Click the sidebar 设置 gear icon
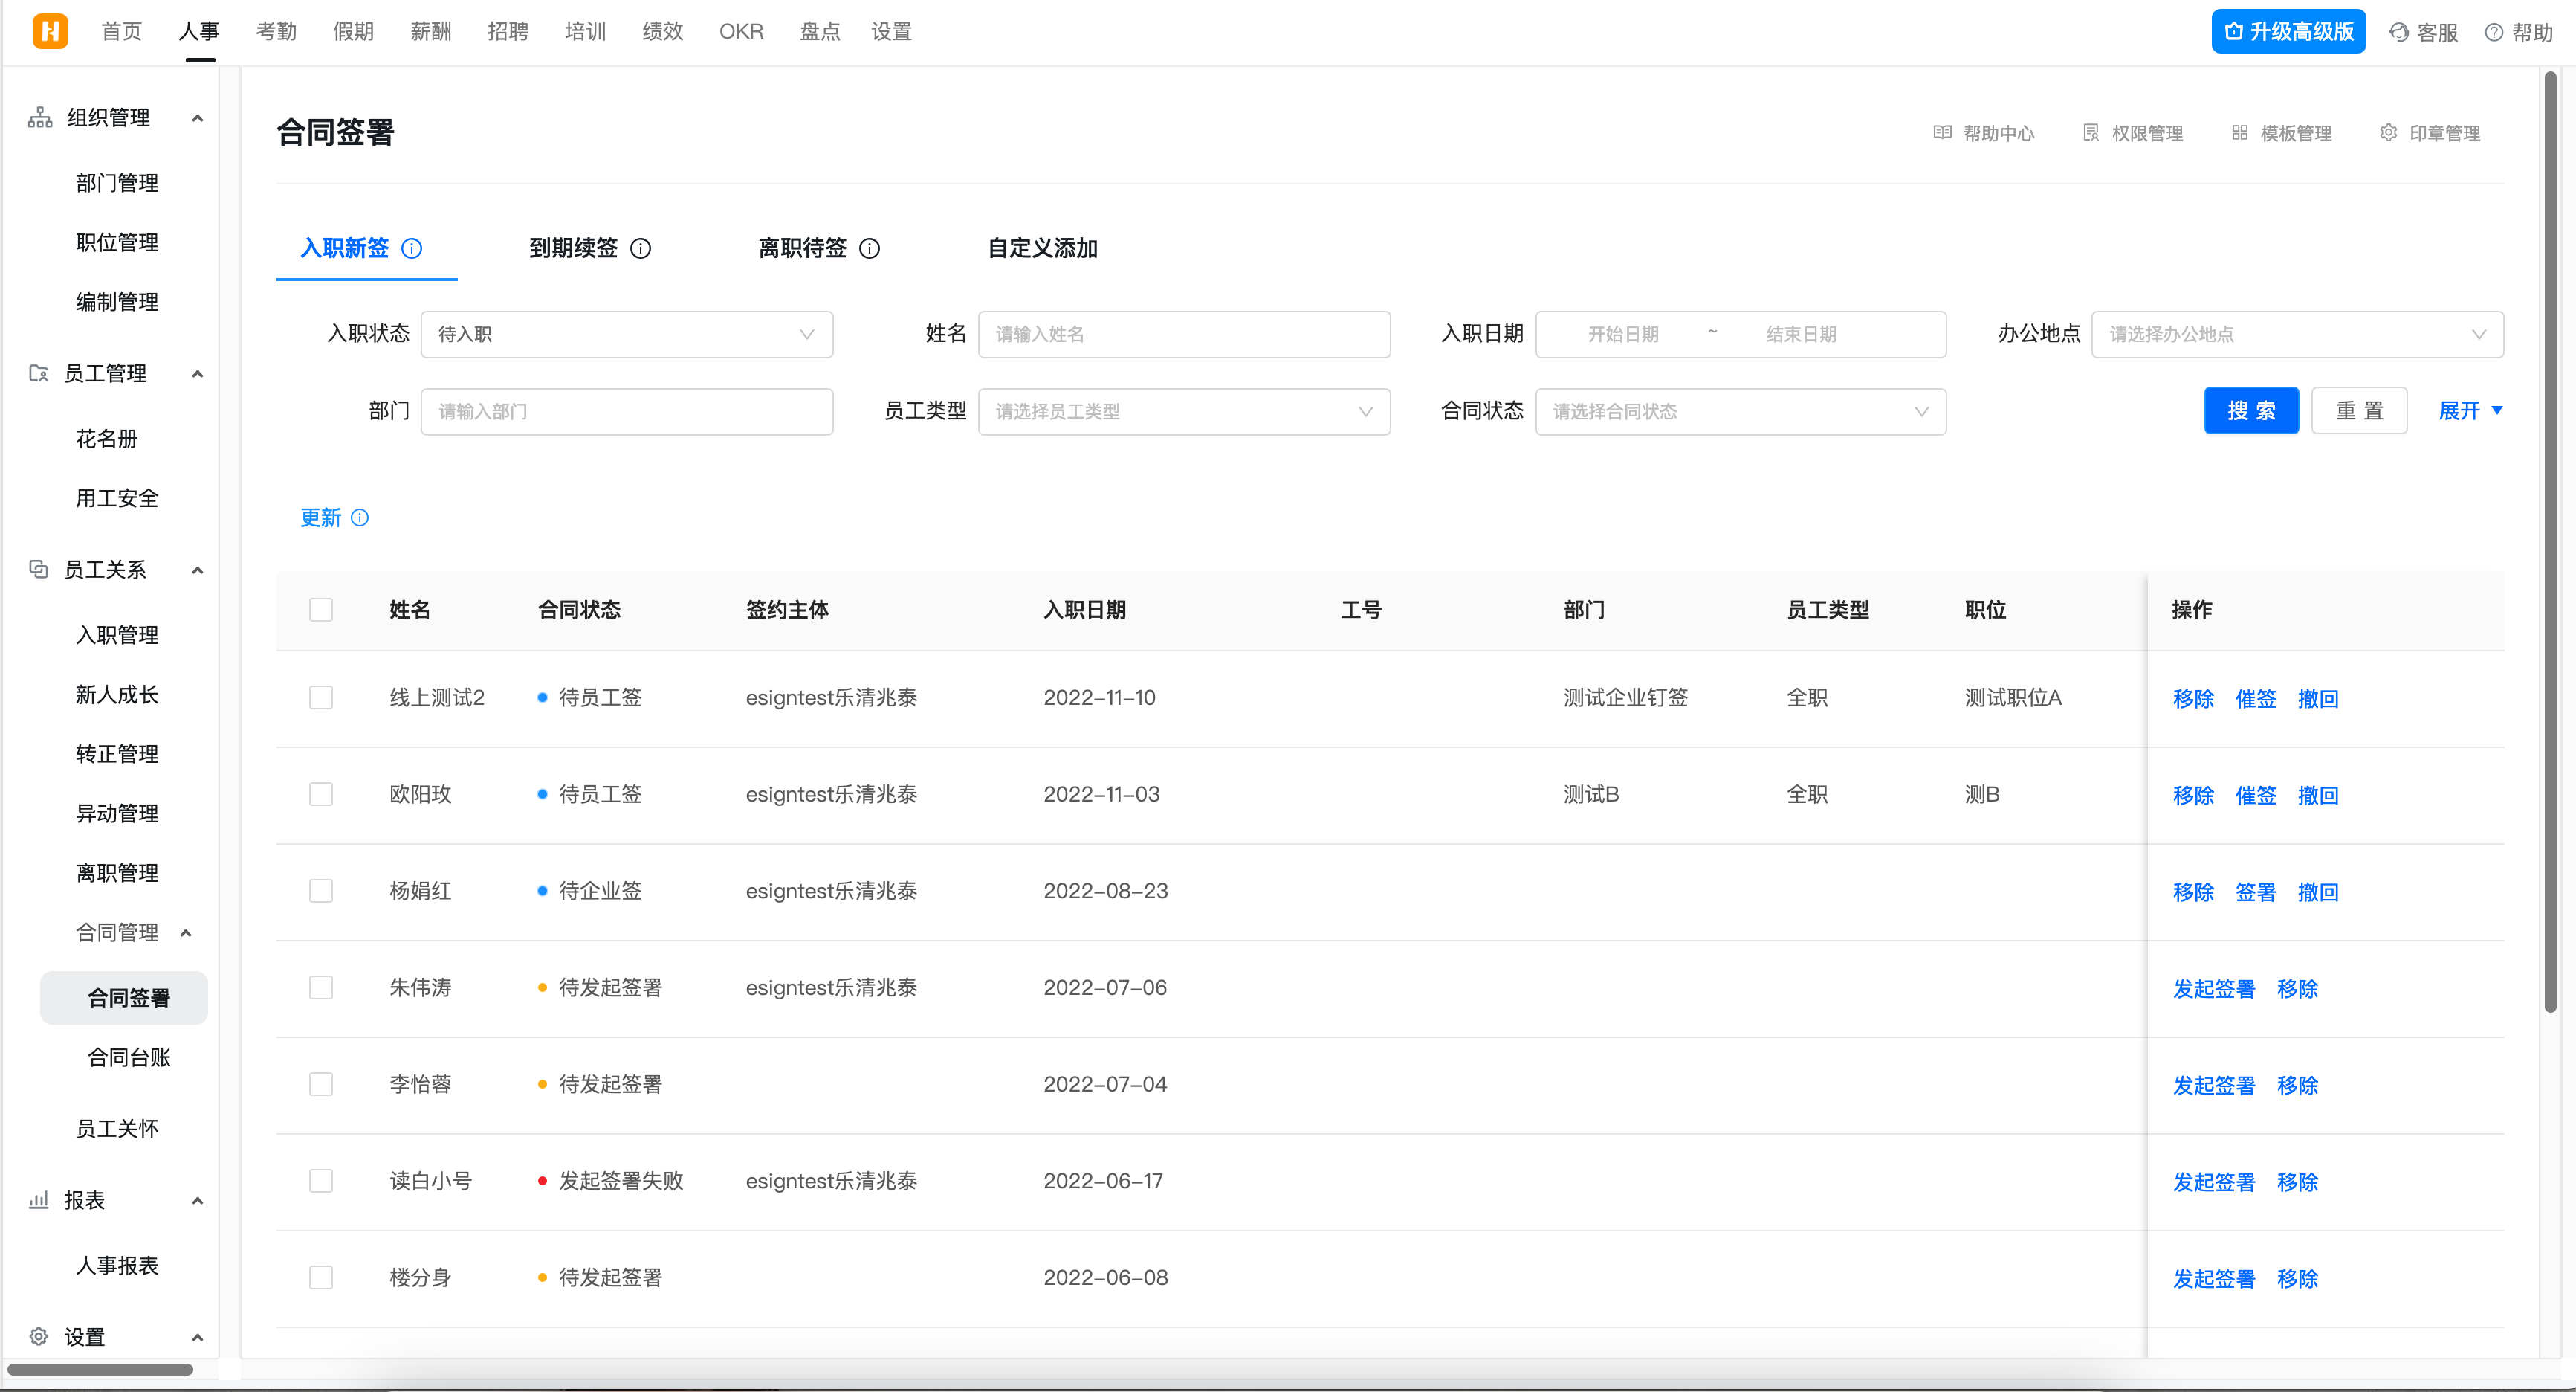Screen dimensions: 2576x1392 [39, 1337]
